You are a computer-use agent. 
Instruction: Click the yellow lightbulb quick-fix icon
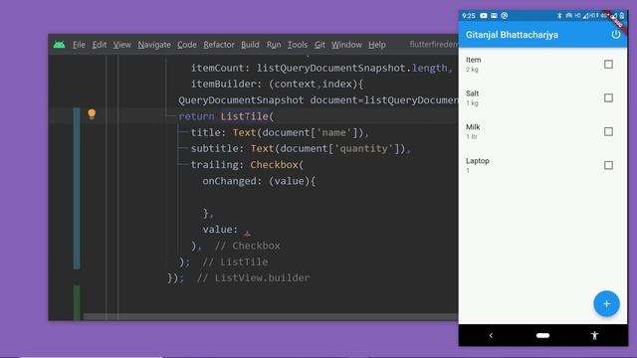(x=92, y=114)
